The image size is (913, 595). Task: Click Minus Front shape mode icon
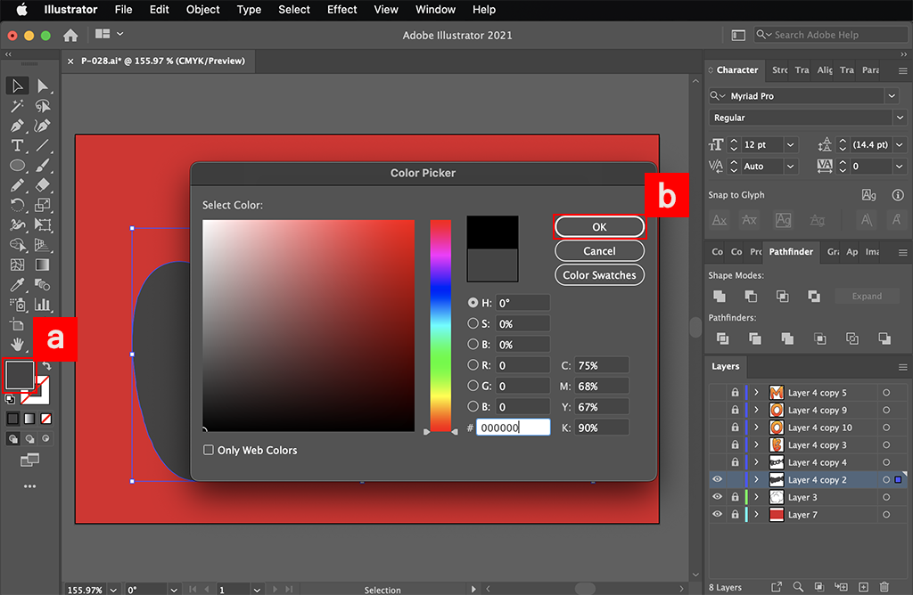pos(751,296)
